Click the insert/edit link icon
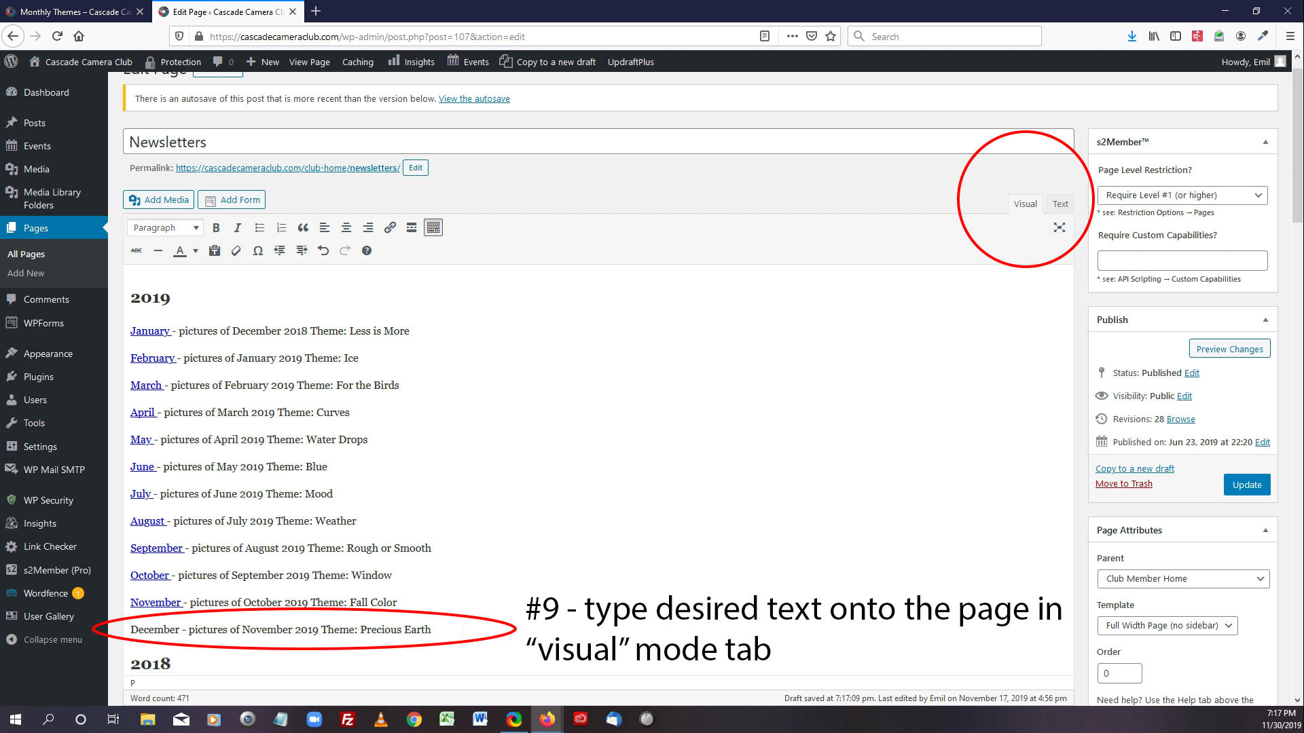The width and height of the screenshot is (1304, 733). coord(390,228)
